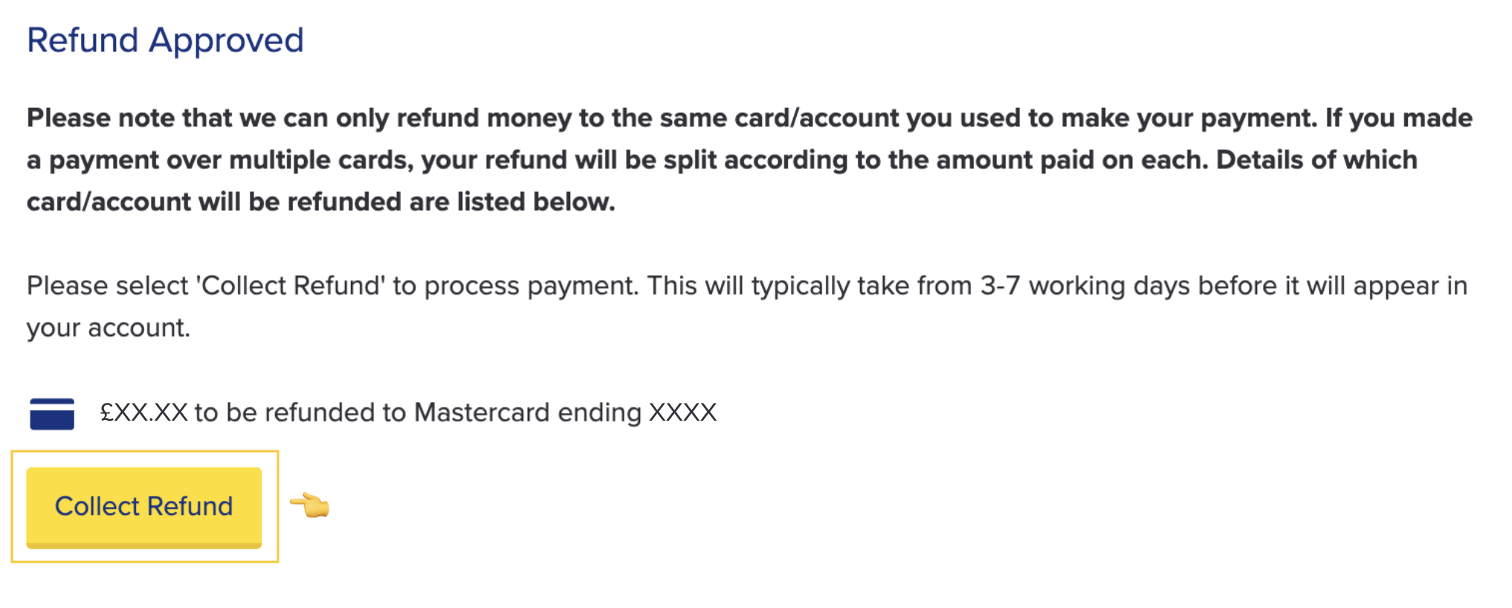Click the XXXX card ending digits

pyautogui.click(x=682, y=413)
